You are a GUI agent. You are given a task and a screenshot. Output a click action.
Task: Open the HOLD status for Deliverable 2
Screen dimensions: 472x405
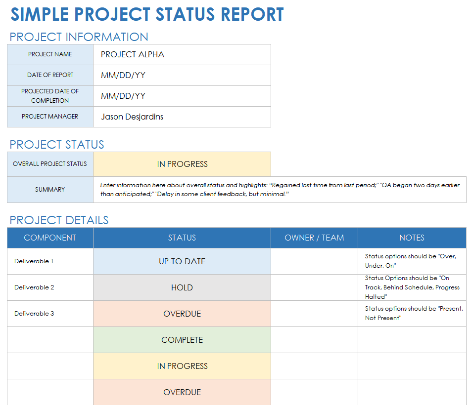click(182, 287)
